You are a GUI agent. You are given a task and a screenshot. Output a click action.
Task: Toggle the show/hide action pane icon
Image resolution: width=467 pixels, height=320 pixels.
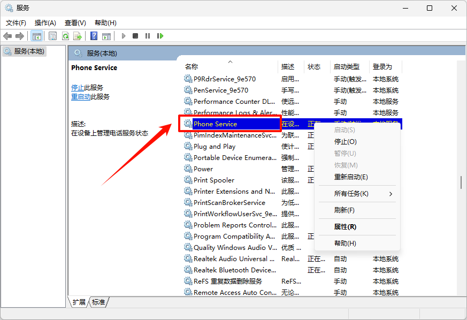(x=106, y=36)
